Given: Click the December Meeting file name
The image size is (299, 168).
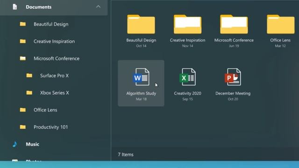Looking at the screenshot, I should point(233,93).
